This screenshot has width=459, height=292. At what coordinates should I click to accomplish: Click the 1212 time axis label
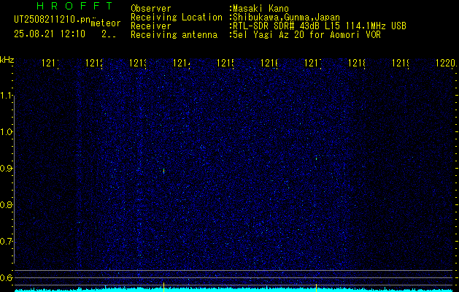click(94, 63)
